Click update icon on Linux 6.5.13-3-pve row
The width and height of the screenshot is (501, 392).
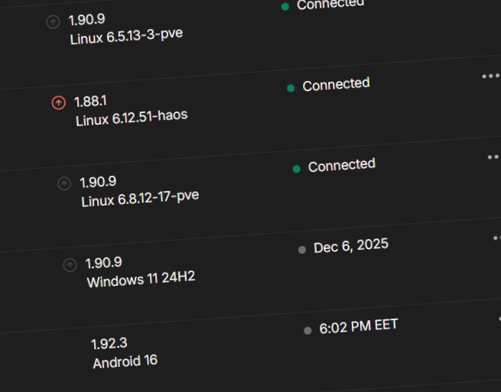53,21
